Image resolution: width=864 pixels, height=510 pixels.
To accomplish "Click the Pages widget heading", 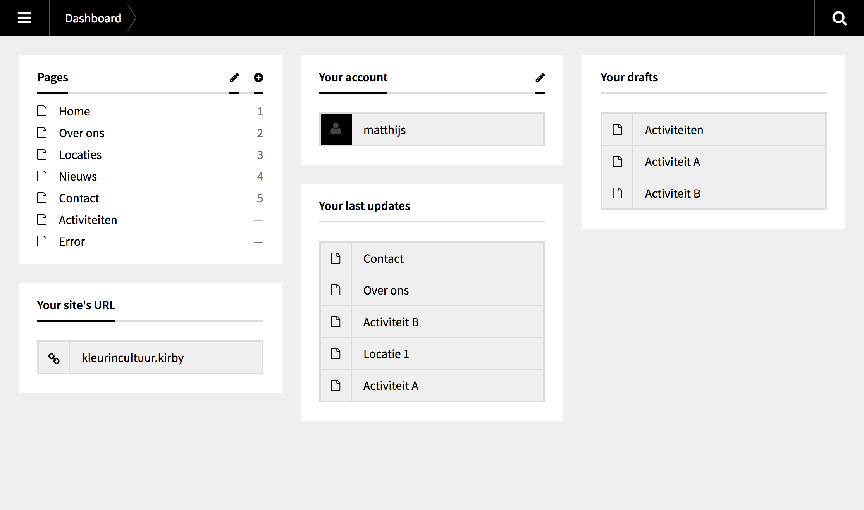I will coord(53,78).
